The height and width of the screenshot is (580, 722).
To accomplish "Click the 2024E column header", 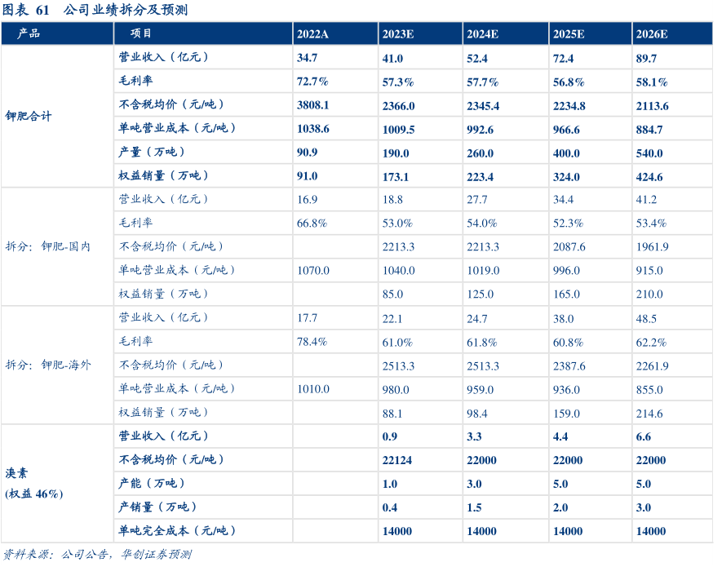I will 483,34.
